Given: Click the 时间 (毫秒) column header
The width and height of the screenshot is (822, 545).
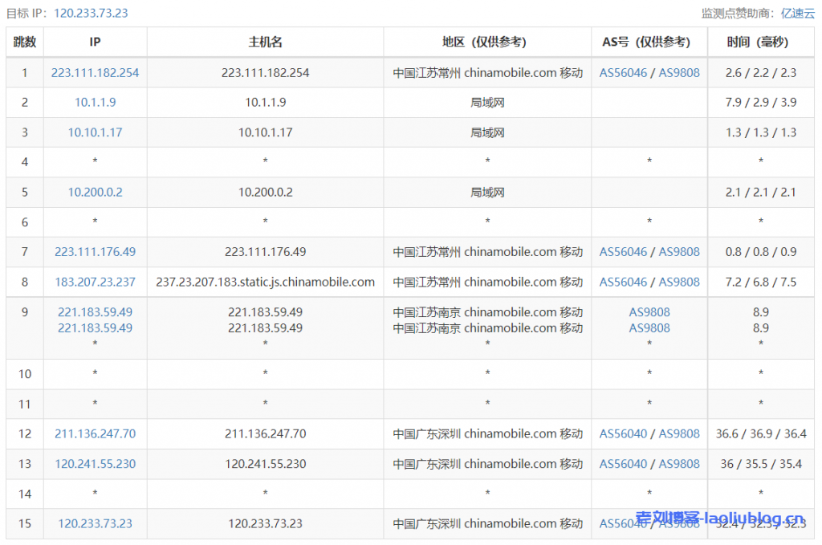Looking at the screenshot, I should pyautogui.click(x=760, y=43).
